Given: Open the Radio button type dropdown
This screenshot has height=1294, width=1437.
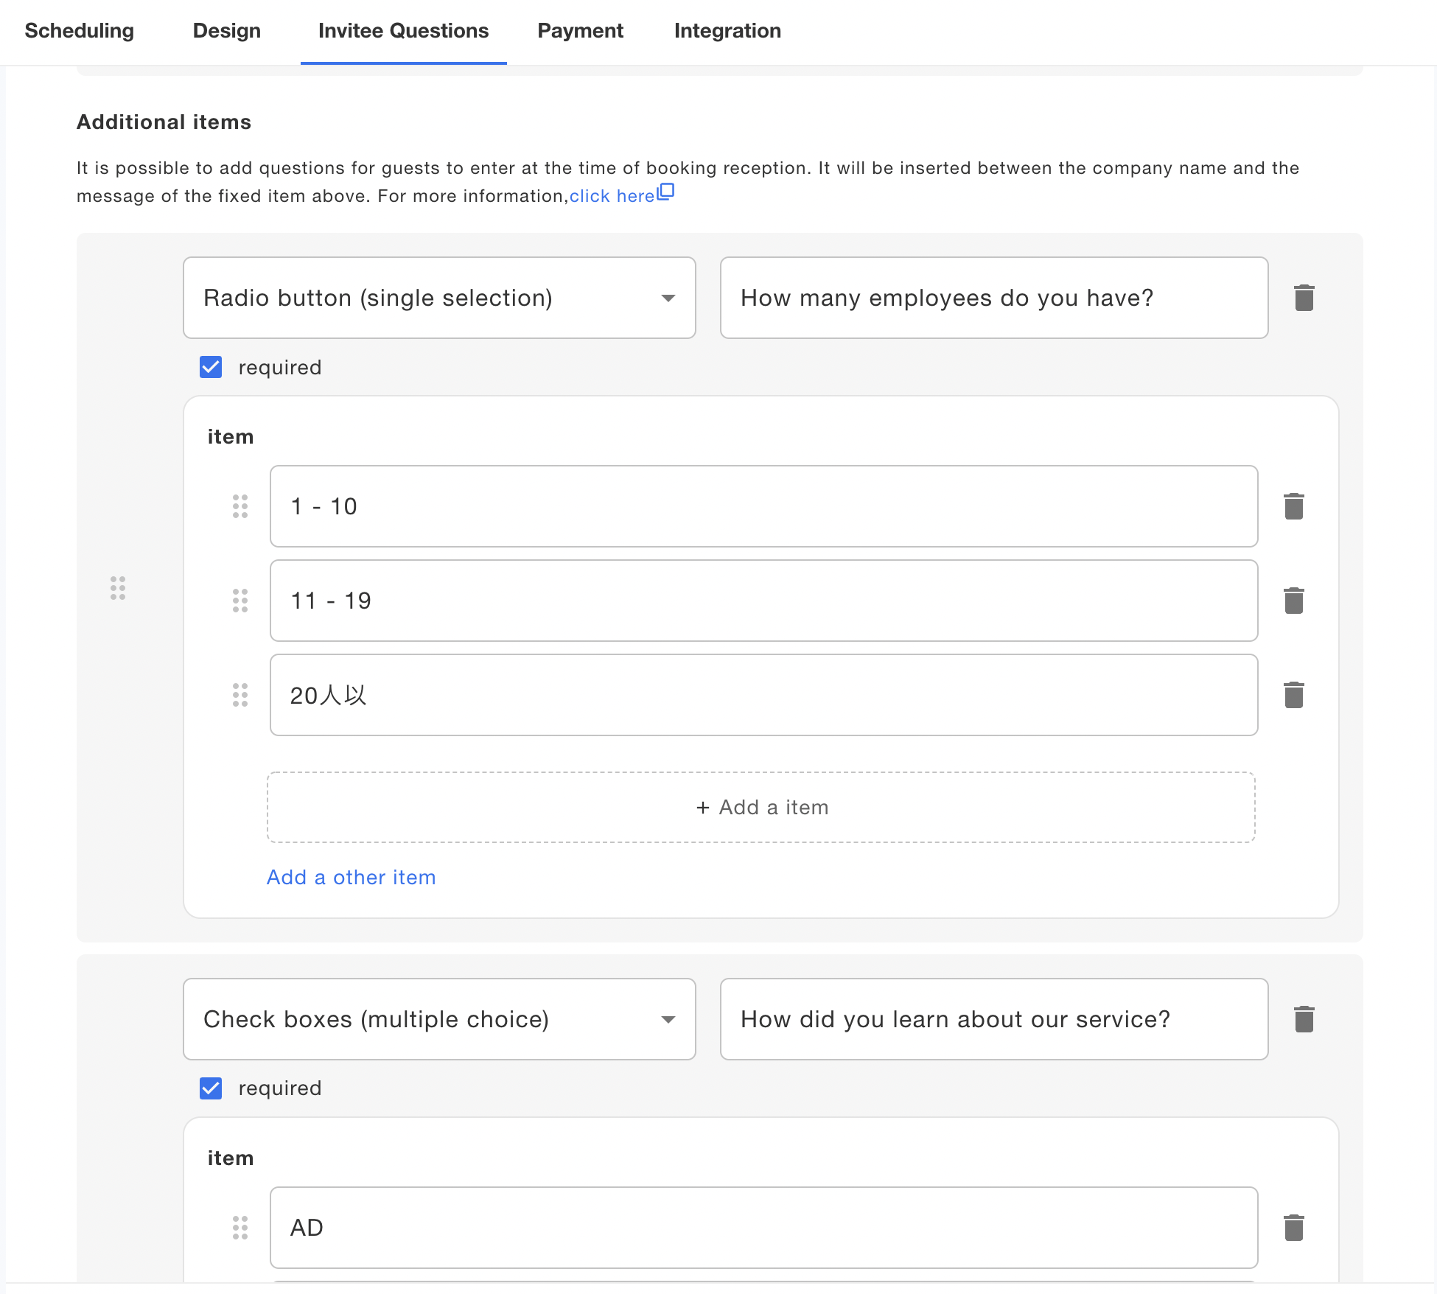Looking at the screenshot, I should click(439, 298).
